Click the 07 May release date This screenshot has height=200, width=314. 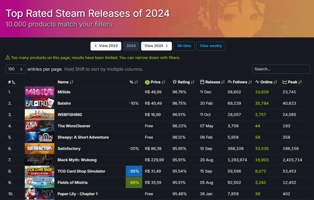tap(207, 126)
